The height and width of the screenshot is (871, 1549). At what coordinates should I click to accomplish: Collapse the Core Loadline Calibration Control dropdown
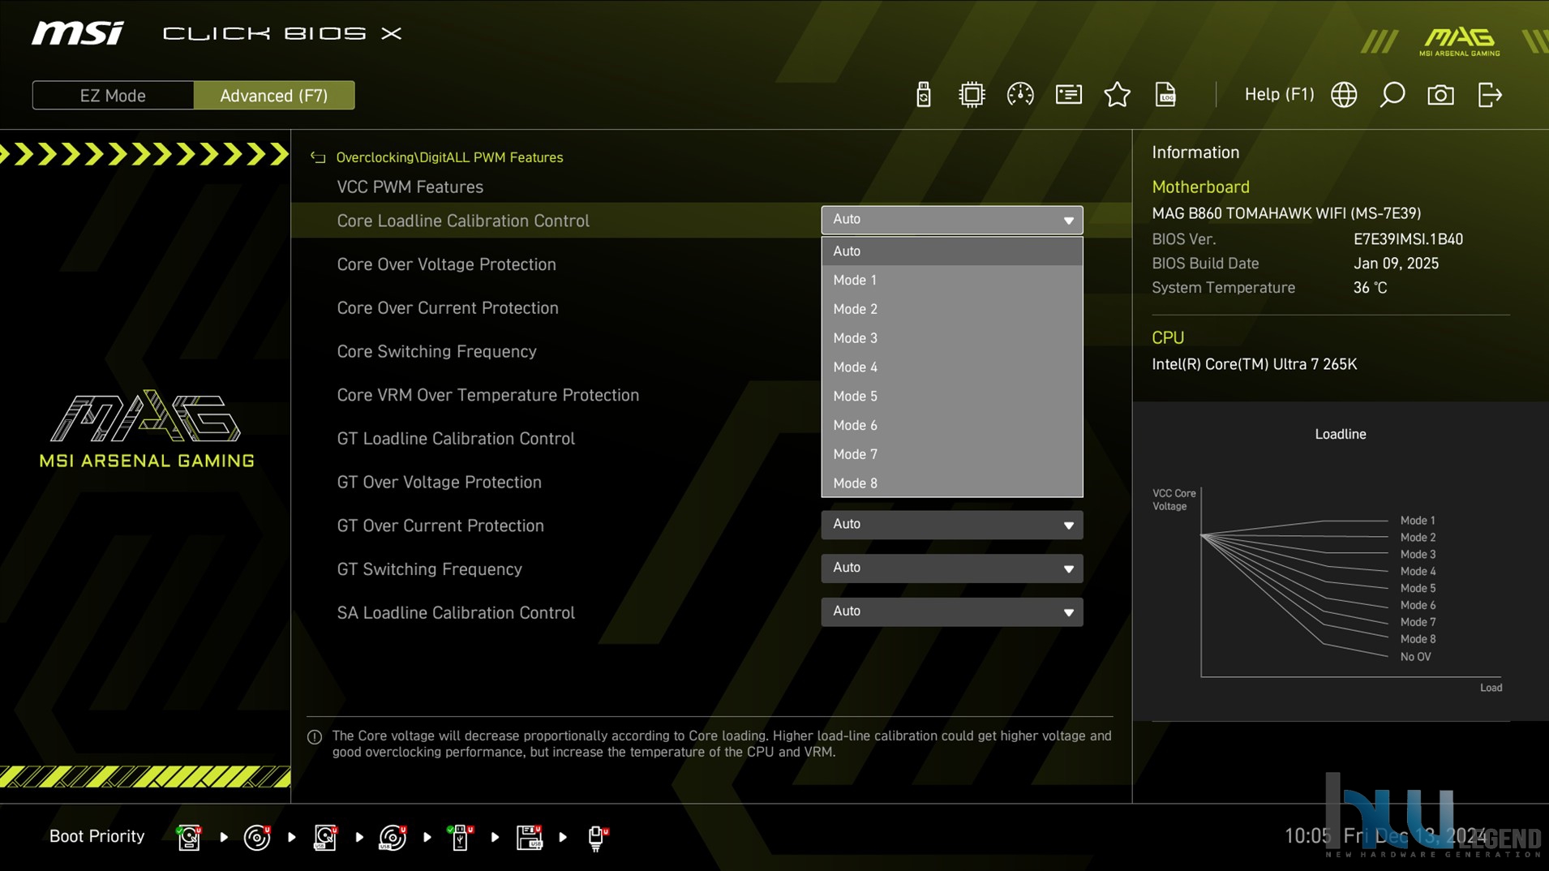[952, 220]
